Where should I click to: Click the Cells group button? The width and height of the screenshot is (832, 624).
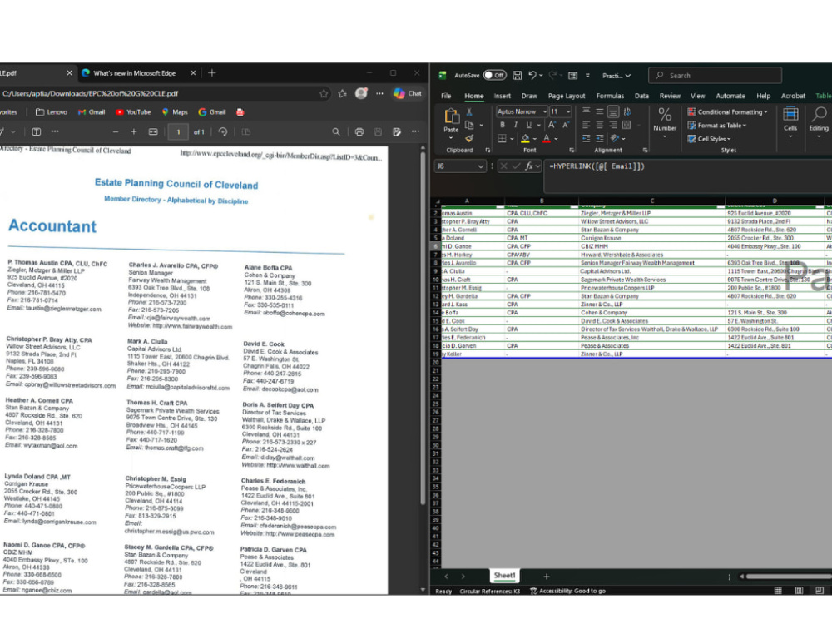pos(790,123)
